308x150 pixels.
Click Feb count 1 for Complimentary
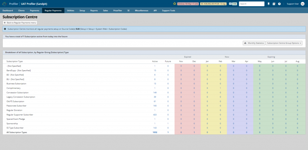(x=220, y=88)
